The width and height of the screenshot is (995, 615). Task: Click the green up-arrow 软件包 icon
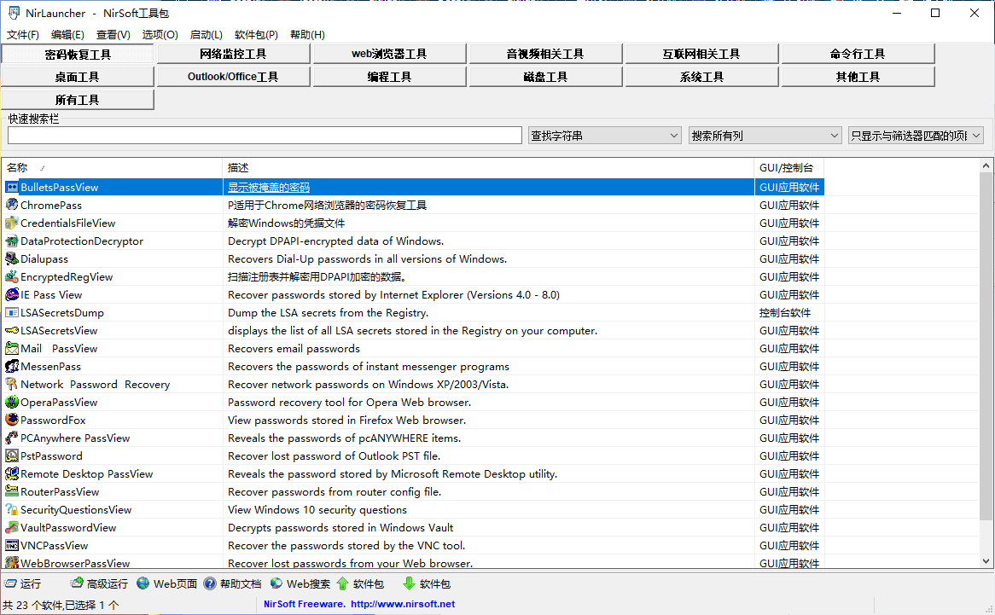pyautogui.click(x=343, y=584)
